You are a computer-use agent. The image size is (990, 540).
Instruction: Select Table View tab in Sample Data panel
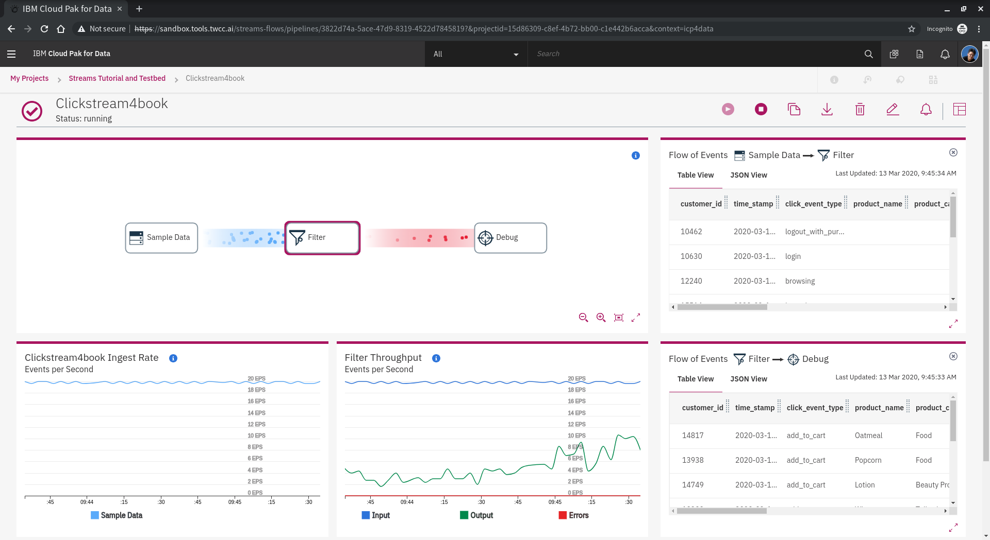(696, 175)
